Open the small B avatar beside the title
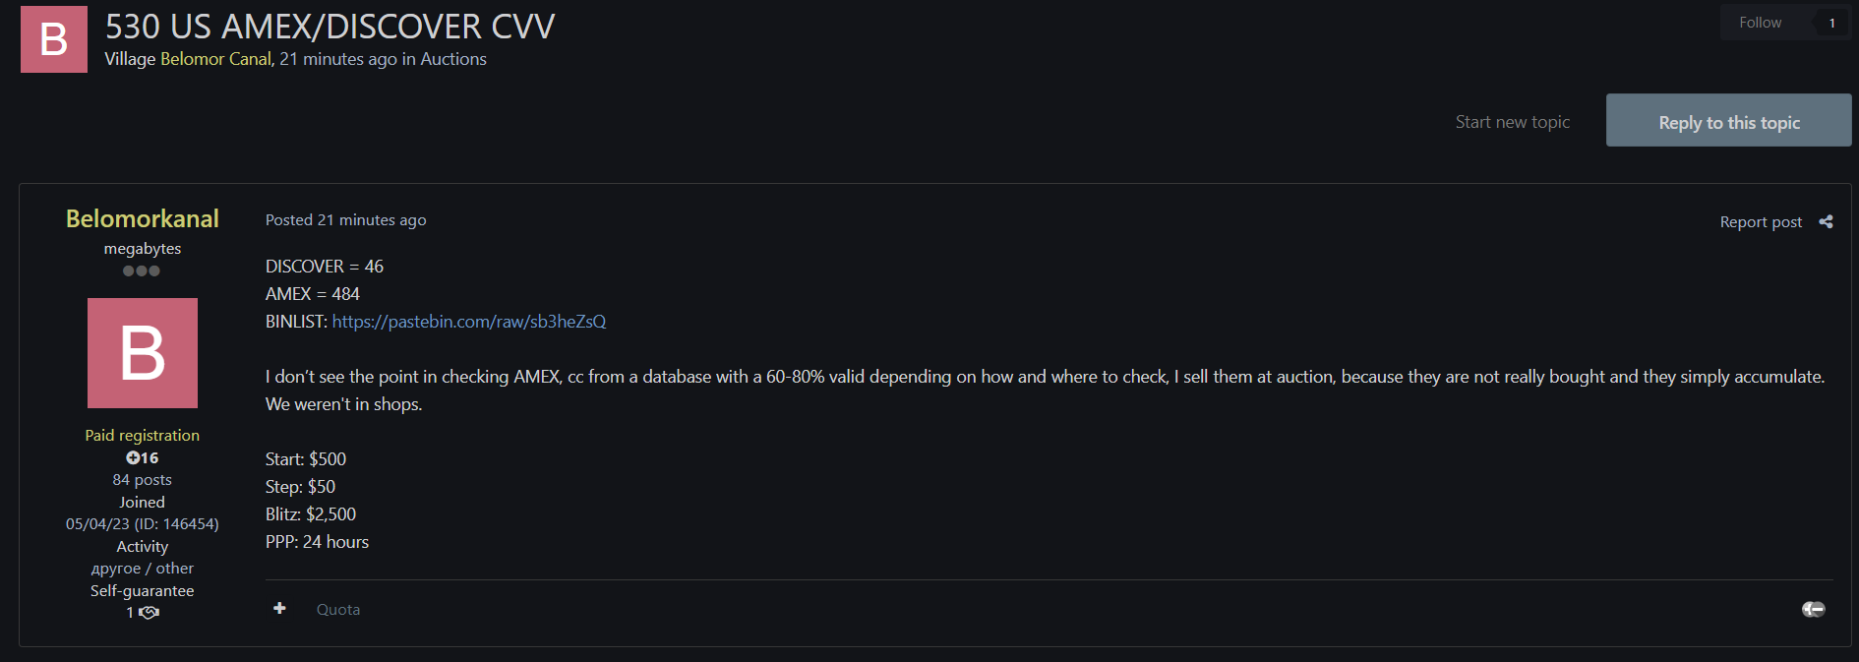This screenshot has width=1859, height=662. coord(54,39)
